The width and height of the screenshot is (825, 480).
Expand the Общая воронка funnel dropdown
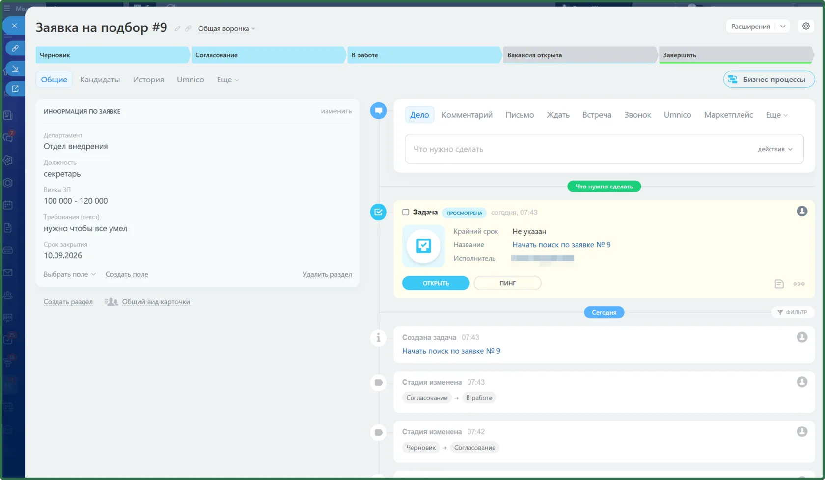226,29
